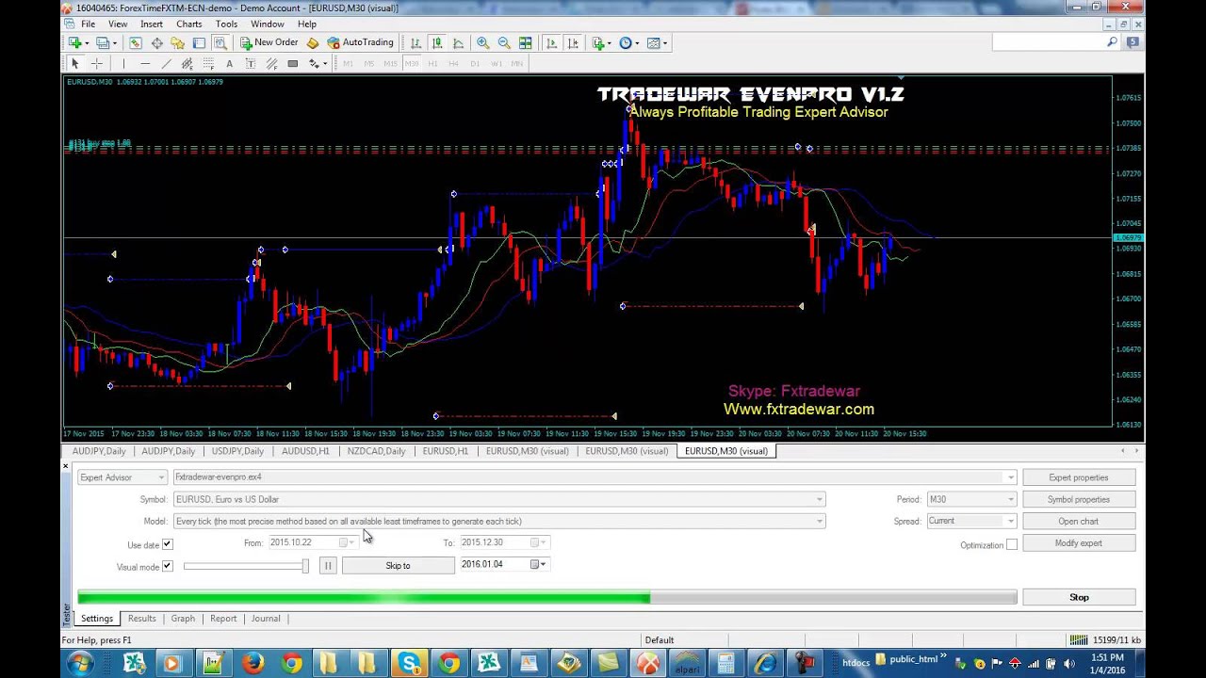Viewport: 1206px width, 678px height.
Task: Draw a horizontal line tool
Action: click(x=145, y=63)
